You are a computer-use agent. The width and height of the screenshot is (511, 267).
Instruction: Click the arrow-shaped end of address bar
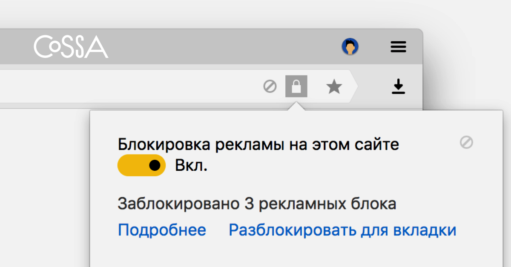[353, 87]
